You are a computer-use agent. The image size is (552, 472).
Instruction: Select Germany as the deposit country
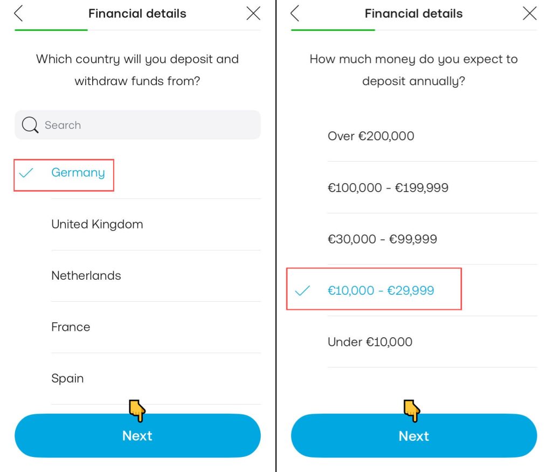[78, 173]
